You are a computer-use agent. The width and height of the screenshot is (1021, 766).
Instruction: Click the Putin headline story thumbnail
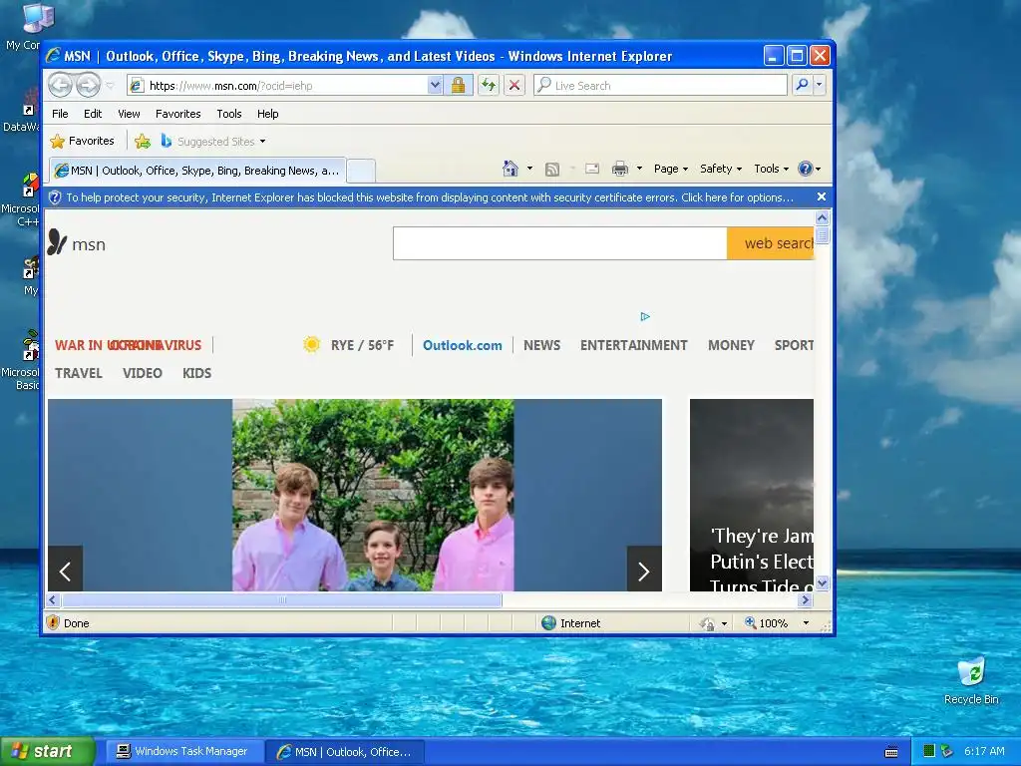pyautogui.click(x=752, y=495)
